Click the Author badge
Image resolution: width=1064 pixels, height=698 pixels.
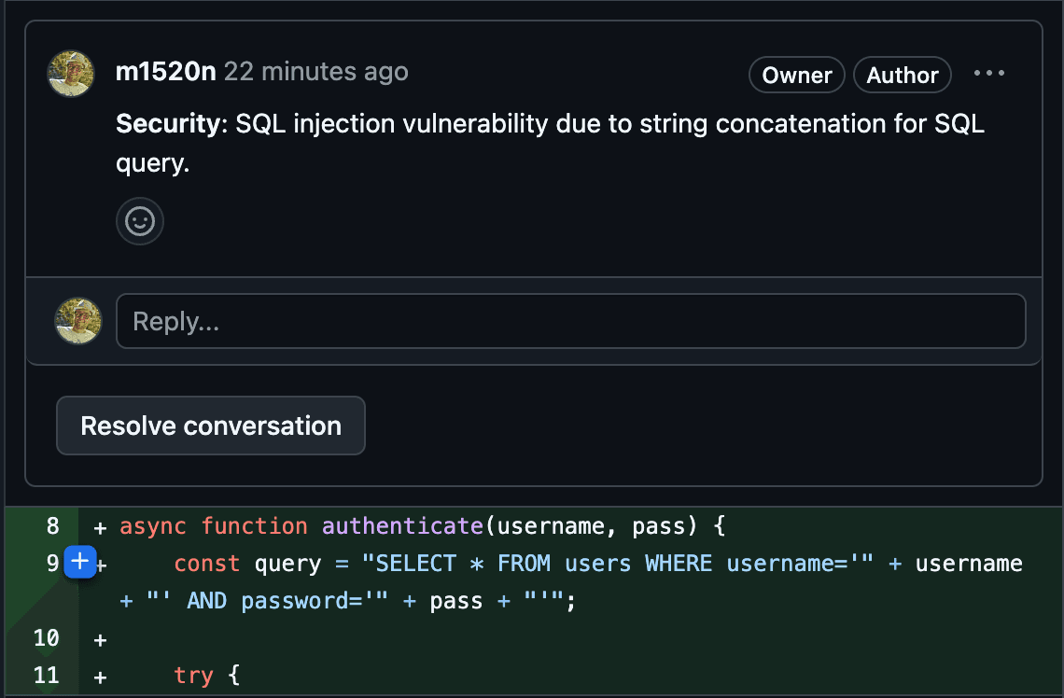(x=902, y=76)
